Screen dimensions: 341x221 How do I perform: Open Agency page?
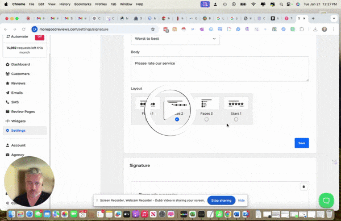pyautogui.click(x=18, y=155)
